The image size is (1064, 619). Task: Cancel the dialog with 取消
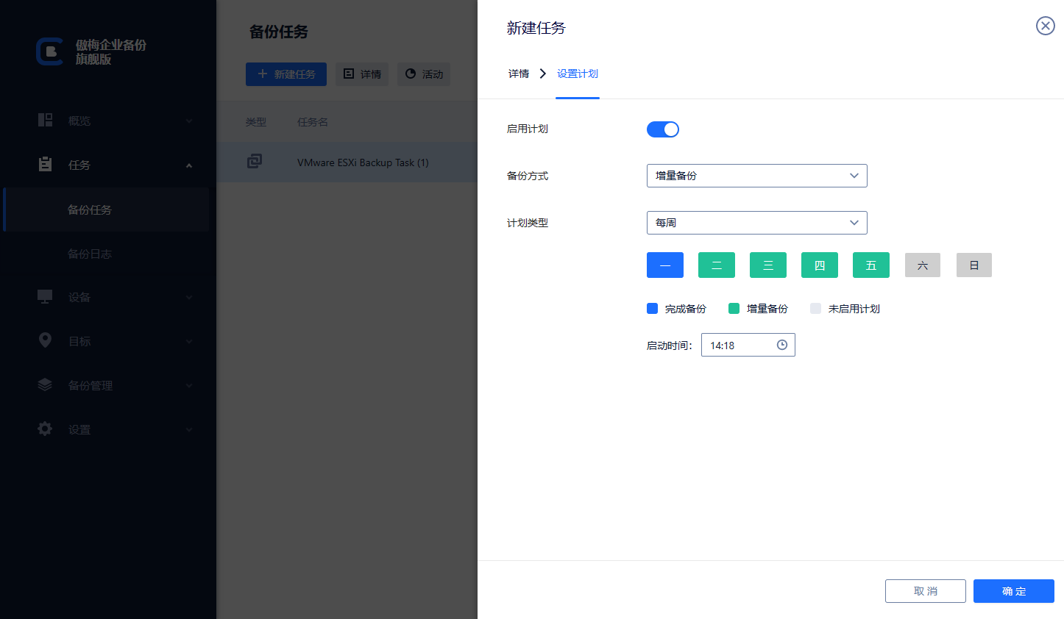925,590
